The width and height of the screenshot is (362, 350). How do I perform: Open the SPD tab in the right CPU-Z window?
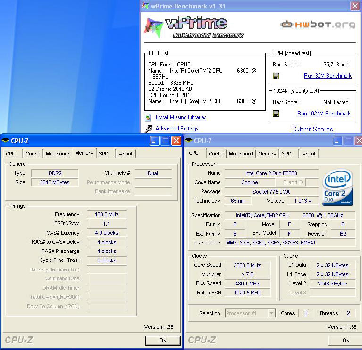286,154
